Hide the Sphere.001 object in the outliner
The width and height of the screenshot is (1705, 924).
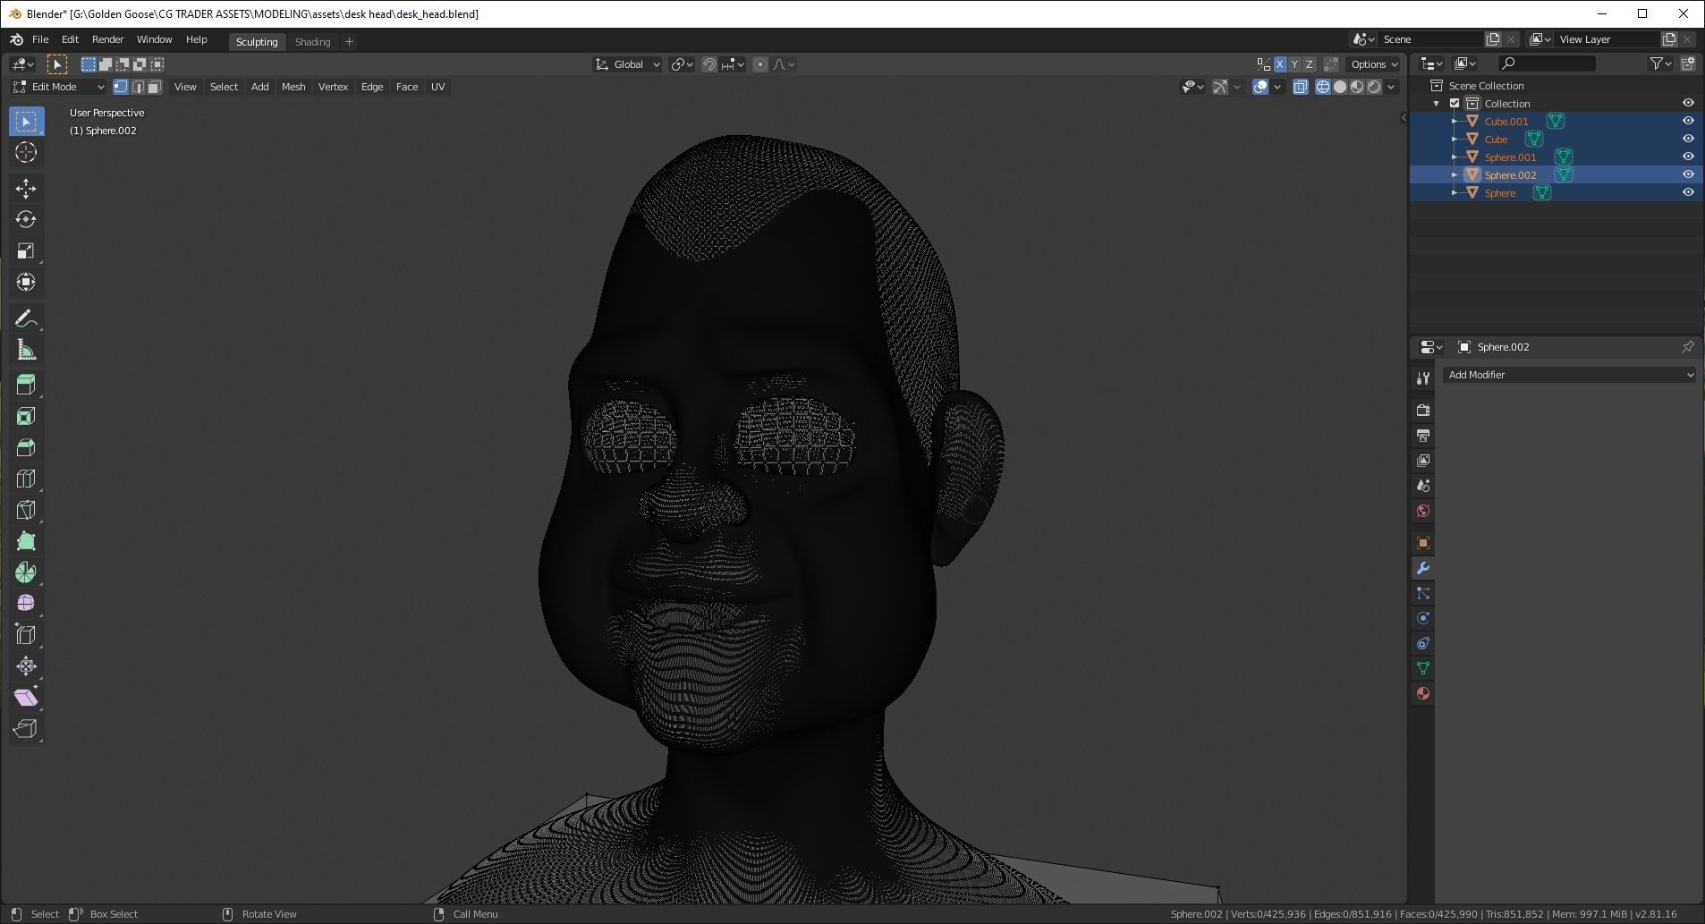coord(1689,157)
